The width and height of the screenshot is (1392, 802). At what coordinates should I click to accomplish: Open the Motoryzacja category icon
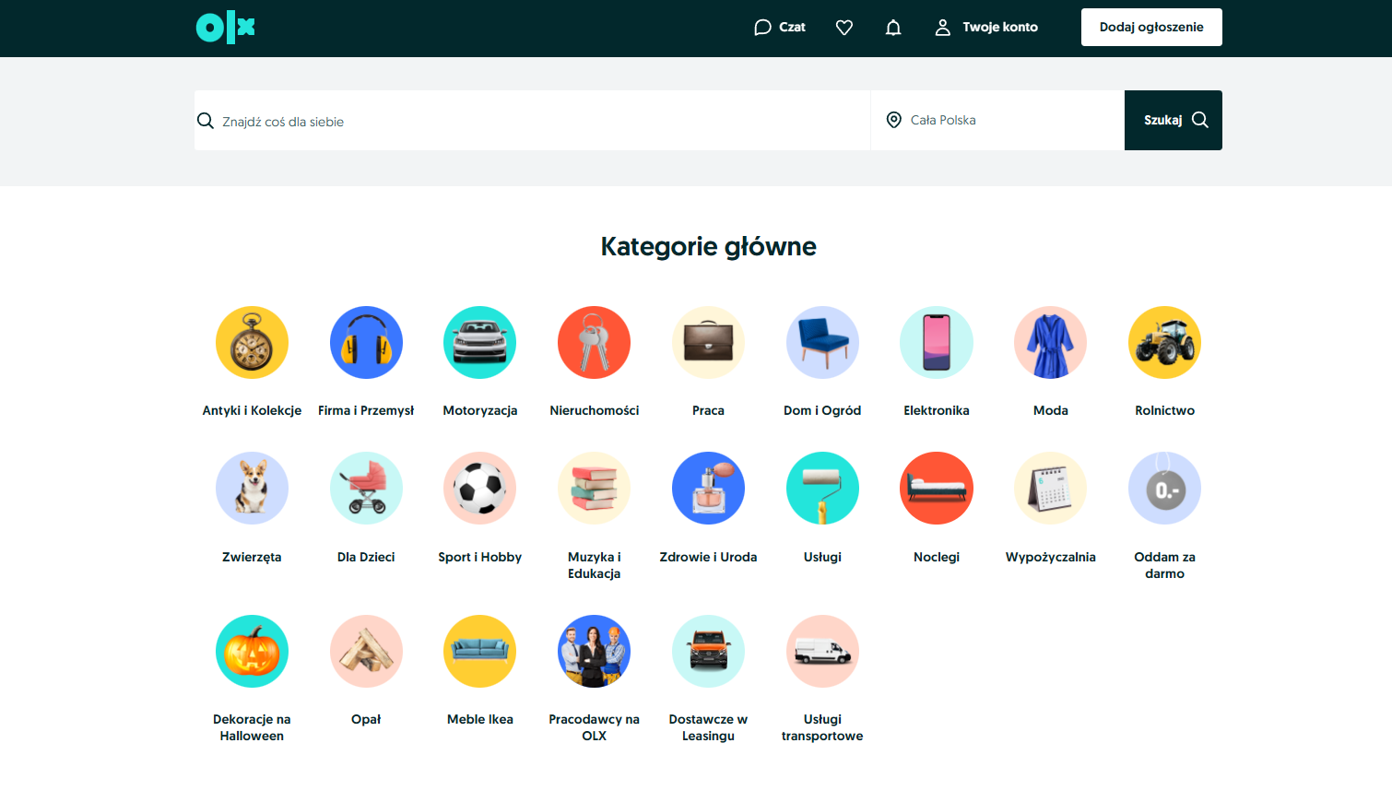[x=479, y=342]
